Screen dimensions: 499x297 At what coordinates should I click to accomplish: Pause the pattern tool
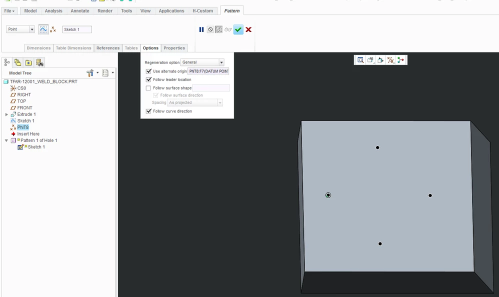pos(201,29)
